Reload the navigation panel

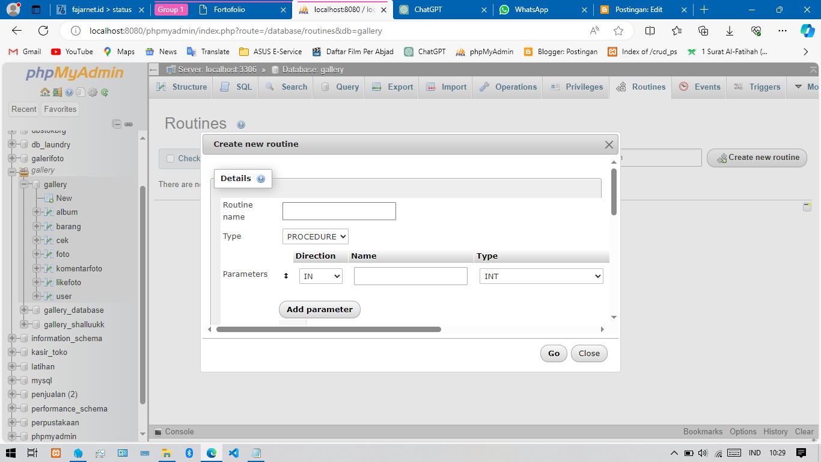[x=105, y=92]
